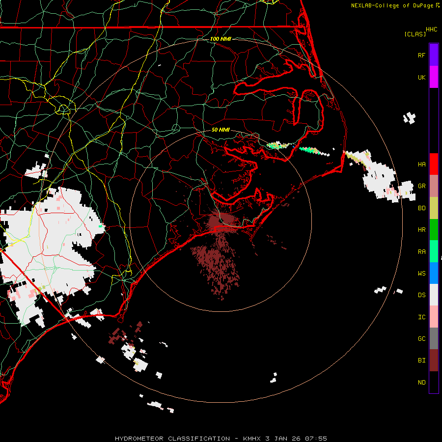Click the "[CLAS]" units label

click(415, 34)
